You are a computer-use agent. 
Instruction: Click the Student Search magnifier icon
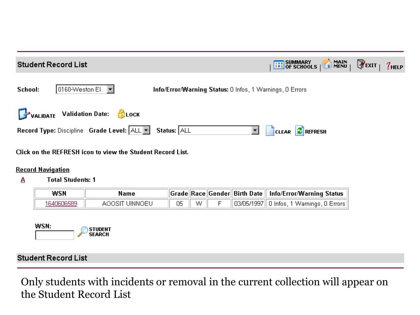tap(83, 232)
